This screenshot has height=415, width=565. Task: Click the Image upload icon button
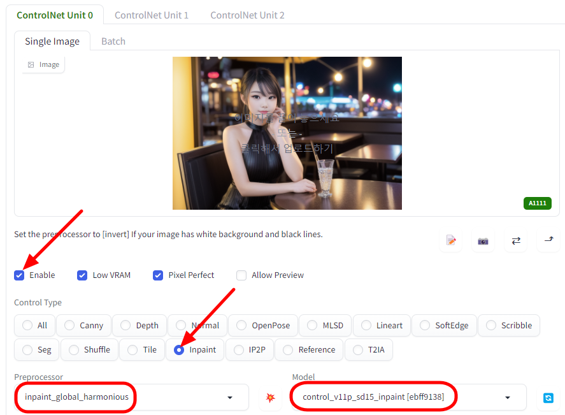(42, 64)
